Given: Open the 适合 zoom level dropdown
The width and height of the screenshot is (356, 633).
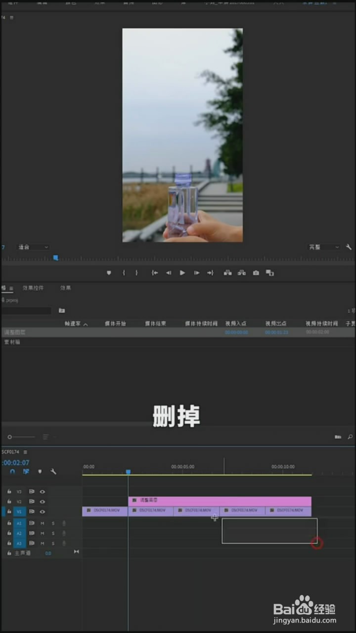Looking at the screenshot, I should pos(33,247).
